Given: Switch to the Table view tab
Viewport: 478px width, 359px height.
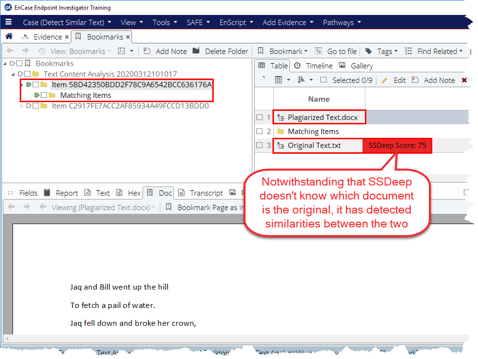Looking at the screenshot, I should pyautogui.click(x=272, y=66).
